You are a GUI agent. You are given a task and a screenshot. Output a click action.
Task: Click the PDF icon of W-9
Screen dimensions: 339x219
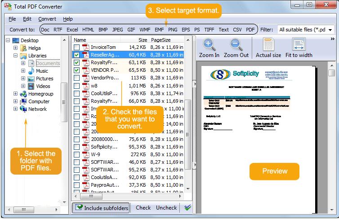coord(86,154)
